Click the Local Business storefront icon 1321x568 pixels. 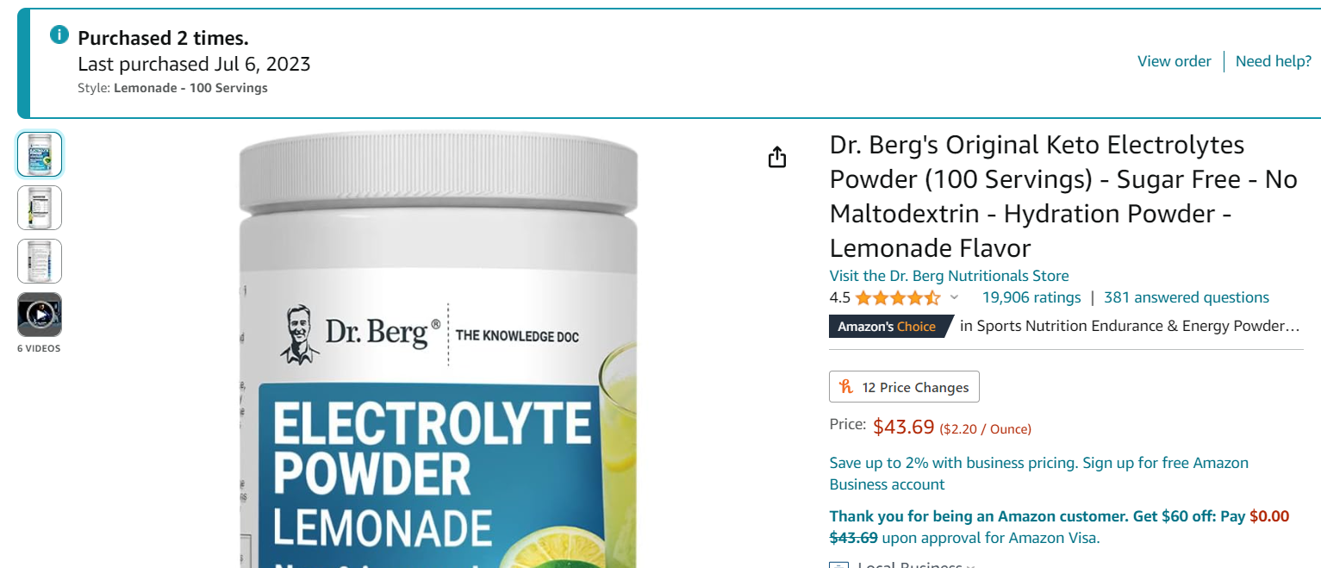click(838, 565)
